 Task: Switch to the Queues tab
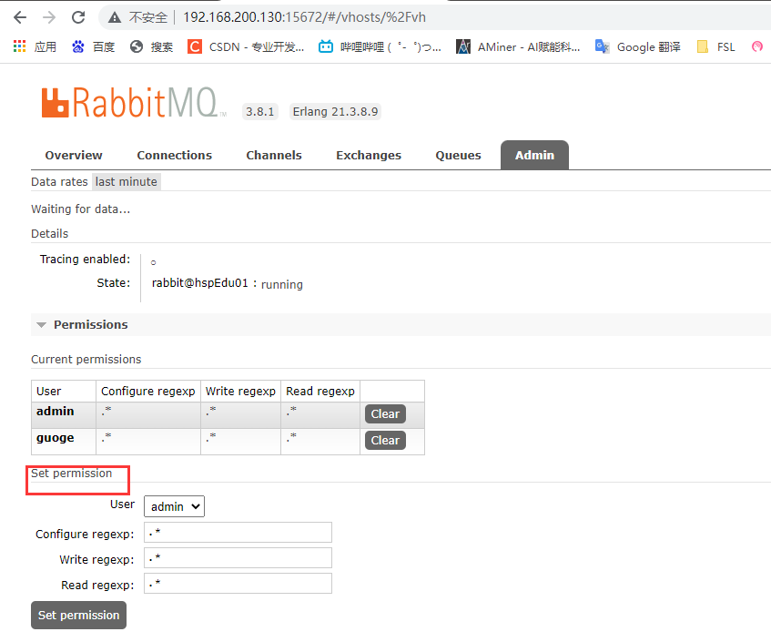458,156
